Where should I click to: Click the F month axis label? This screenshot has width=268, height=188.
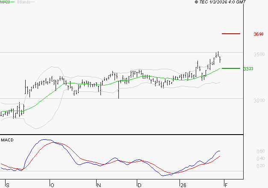click(x=226, y=185)
